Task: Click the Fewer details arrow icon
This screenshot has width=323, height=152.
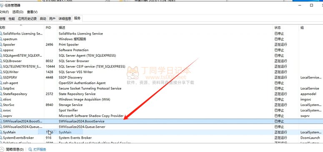Action: 2,149
